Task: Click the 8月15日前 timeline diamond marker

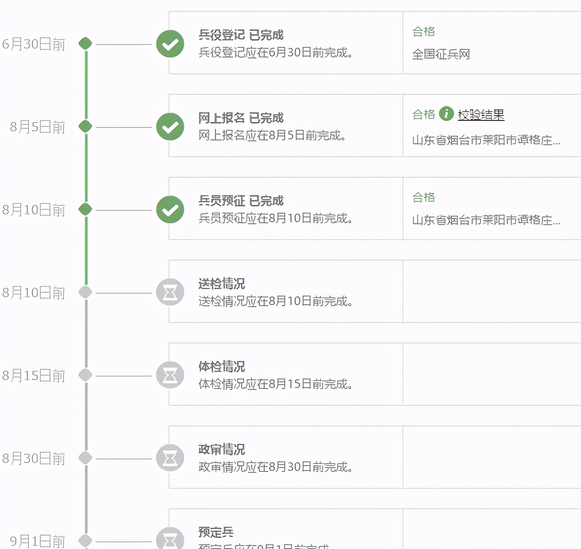Action: pos(85,375)
